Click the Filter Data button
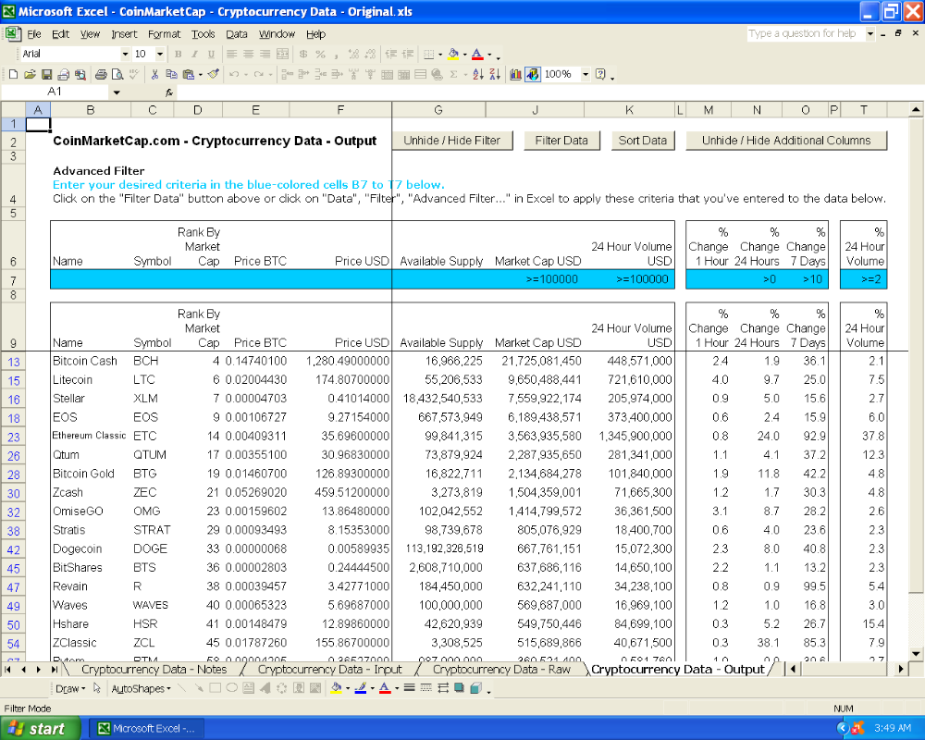The height and width of the screenshot is (740, 925). click(561, 141)
